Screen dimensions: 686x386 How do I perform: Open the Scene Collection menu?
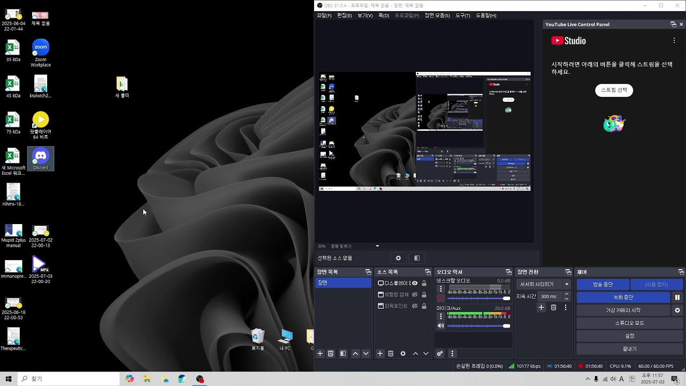[437, 16]
